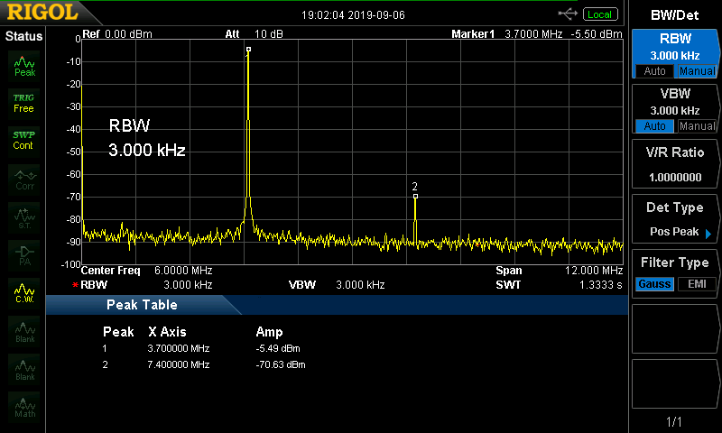Click the Peak detector status icon
Viewport: 722px width, 433px height.
click(x=24, y=65)
